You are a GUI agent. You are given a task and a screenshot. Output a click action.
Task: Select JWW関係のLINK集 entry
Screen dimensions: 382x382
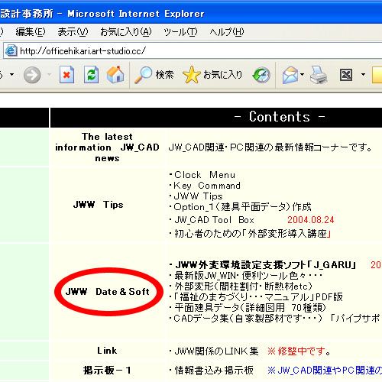point(216,351)
